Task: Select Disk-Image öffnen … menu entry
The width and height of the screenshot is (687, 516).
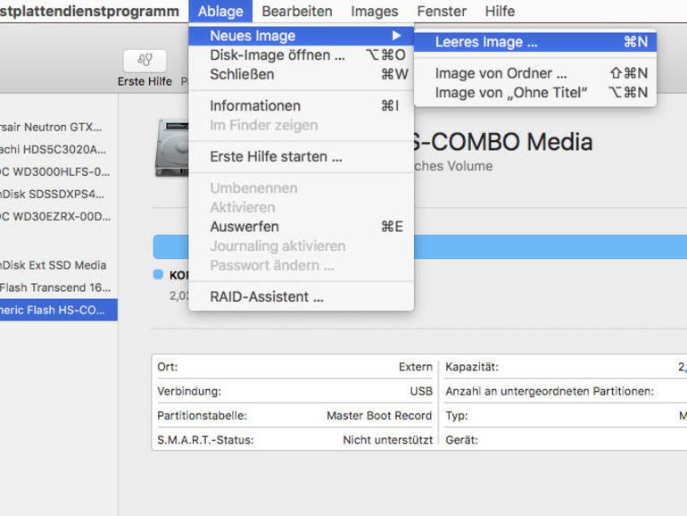Action: [301, 54]
